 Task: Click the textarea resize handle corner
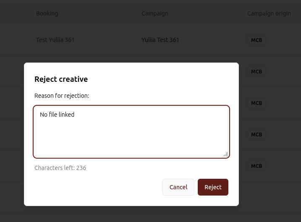tap(225, 154)
